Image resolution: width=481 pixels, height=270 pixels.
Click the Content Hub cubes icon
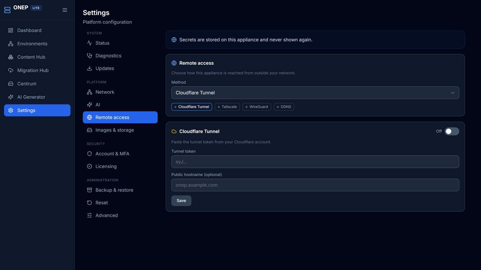(11, 57)
